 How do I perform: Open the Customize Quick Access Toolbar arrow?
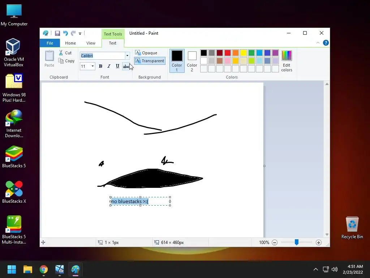pos(80,34)
